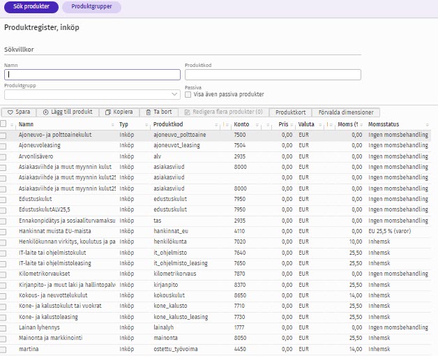The image size is (438, 356).
Task: Click the Mainonta ja markkinointi name cell
Action: (x=50, y=338)
